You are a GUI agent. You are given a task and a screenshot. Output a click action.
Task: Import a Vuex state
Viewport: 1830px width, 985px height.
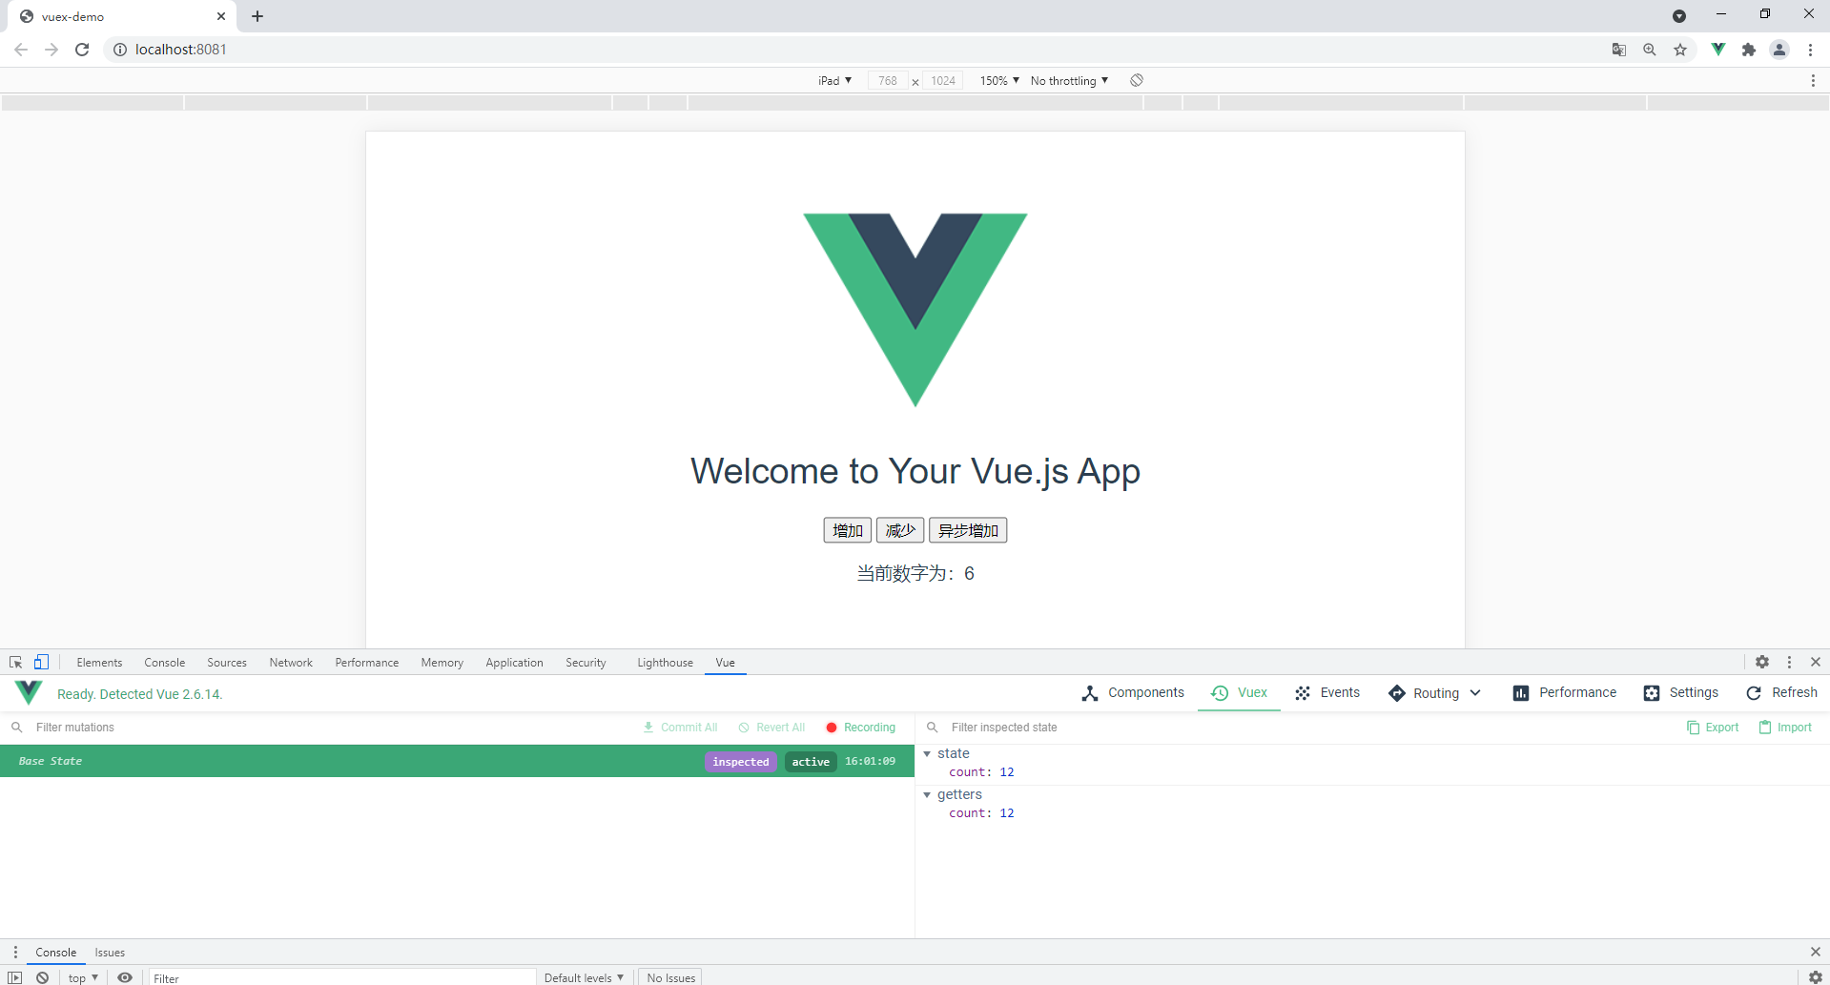click(1785, 728)
